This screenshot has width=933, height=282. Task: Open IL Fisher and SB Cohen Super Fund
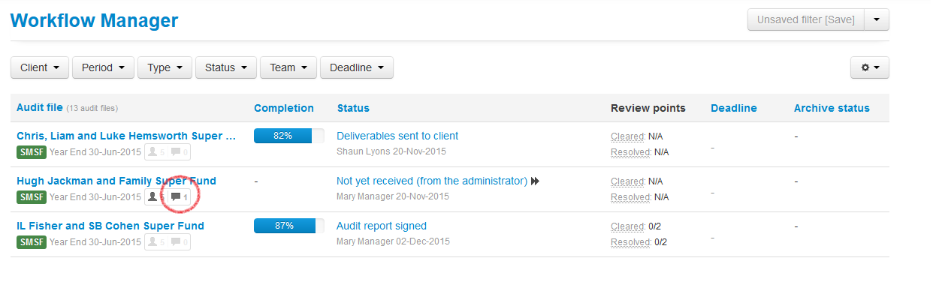point(110,226)
